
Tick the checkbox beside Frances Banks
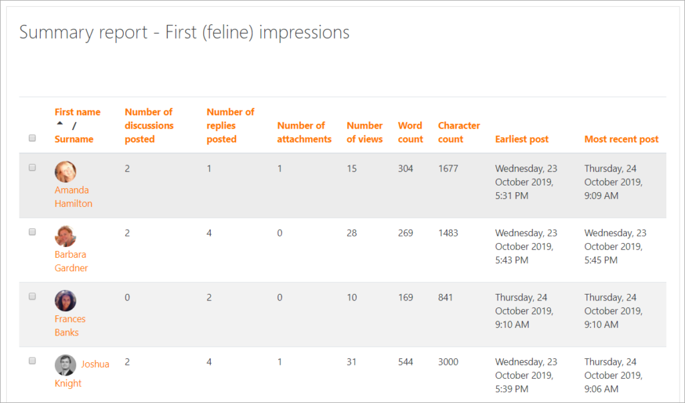coord(32,297)
